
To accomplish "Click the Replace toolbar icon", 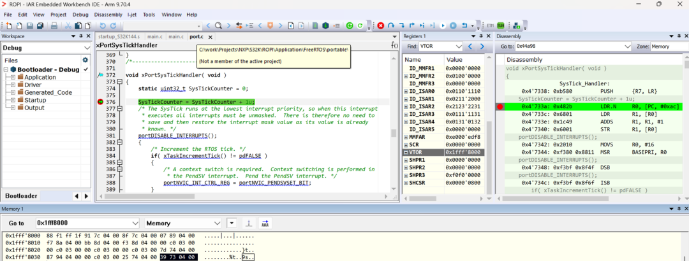I will pyautogui.click(x=239, y=25).
